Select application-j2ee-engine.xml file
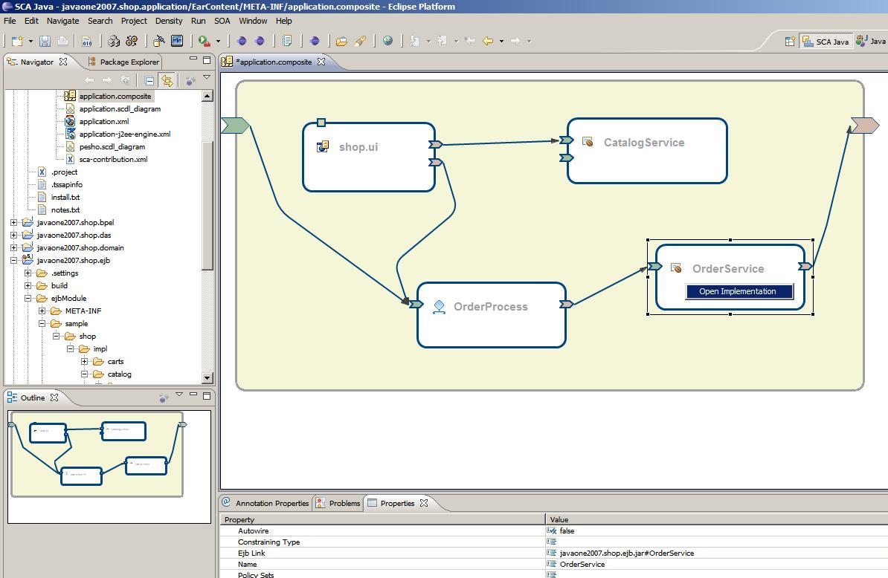This screenshot has height=578, width=888. pyautogui.click(x=125, y=134)
